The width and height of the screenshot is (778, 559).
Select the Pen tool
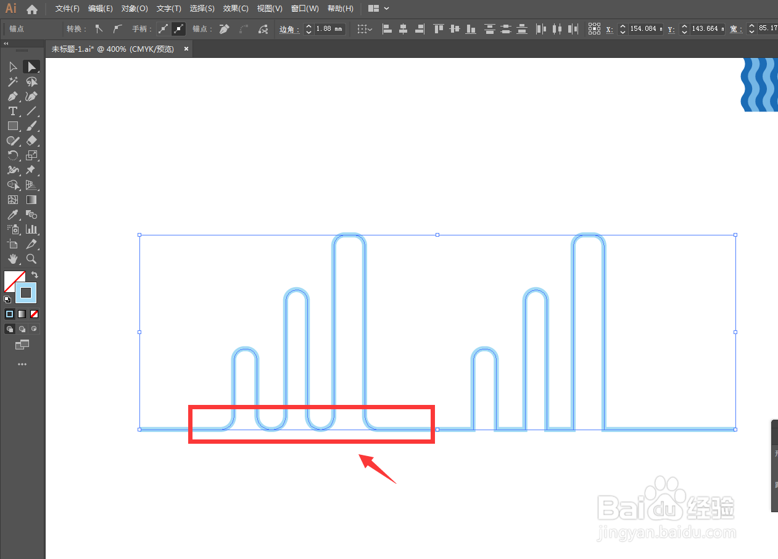[x=13, y=96]
